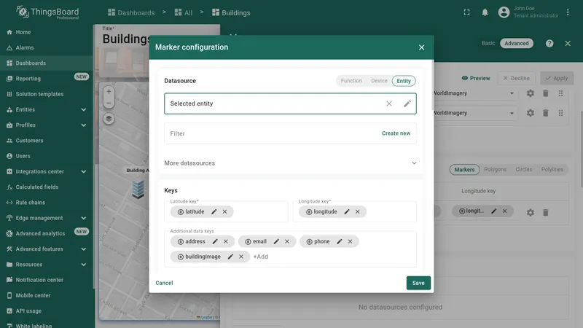Open notifications bell
This screenshot has width=583, height=328.
485,12
